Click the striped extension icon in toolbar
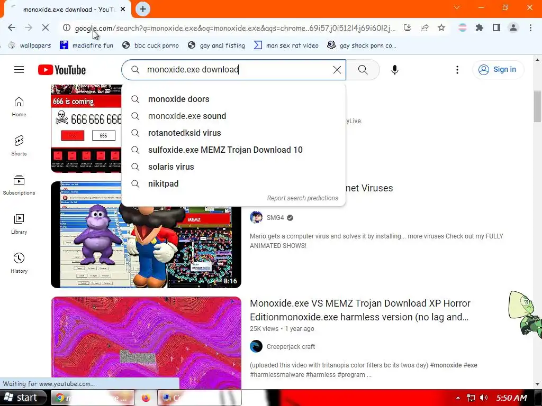The width and height of the screenshot is (542, 406). point(463,27)
